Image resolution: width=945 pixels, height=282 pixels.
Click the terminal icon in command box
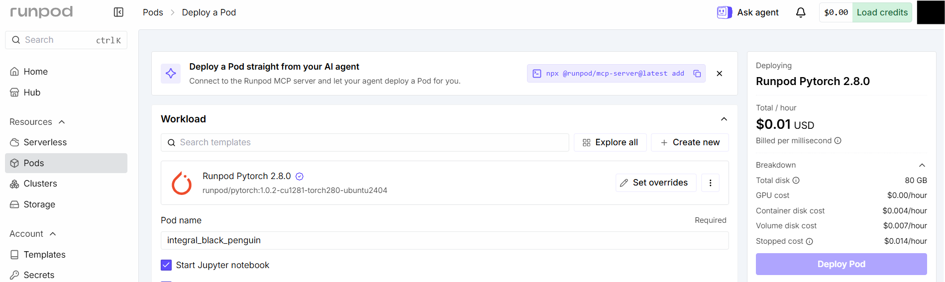537,74
